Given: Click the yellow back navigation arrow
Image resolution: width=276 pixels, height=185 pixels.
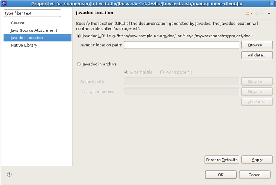Looking at the screenshot, I should click(x=247, y=13).
